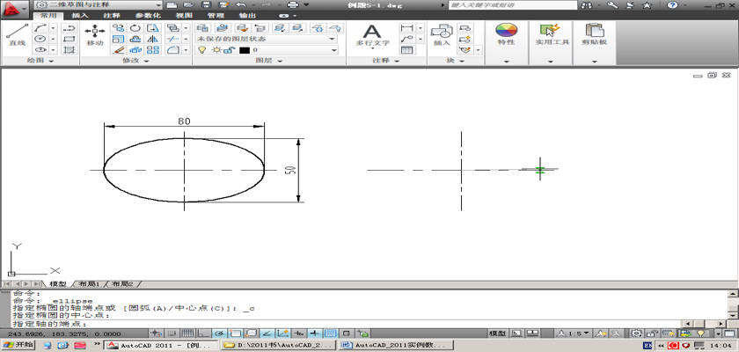Open the current layer dropdown showing 0
The image size is (739, 352).
267,50
